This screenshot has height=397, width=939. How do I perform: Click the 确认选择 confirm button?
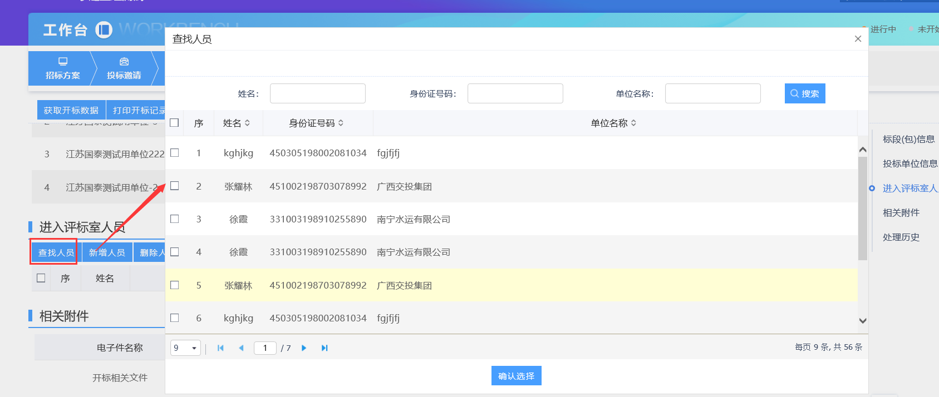(x=516, y=376)
